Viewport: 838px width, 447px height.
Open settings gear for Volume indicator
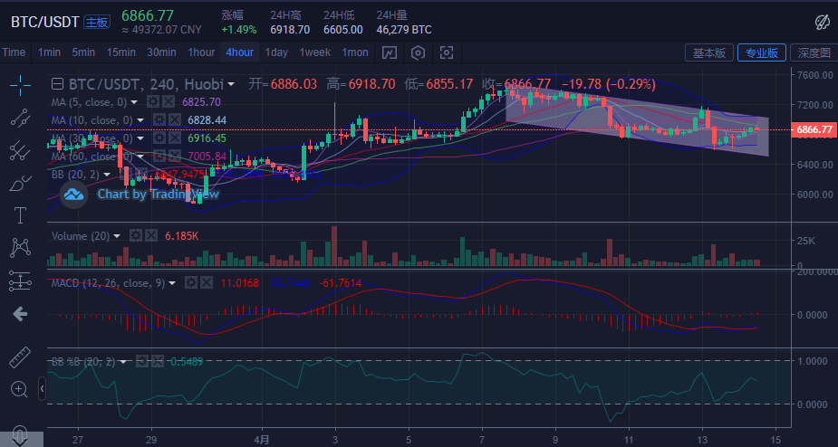[x=136, y=235]
